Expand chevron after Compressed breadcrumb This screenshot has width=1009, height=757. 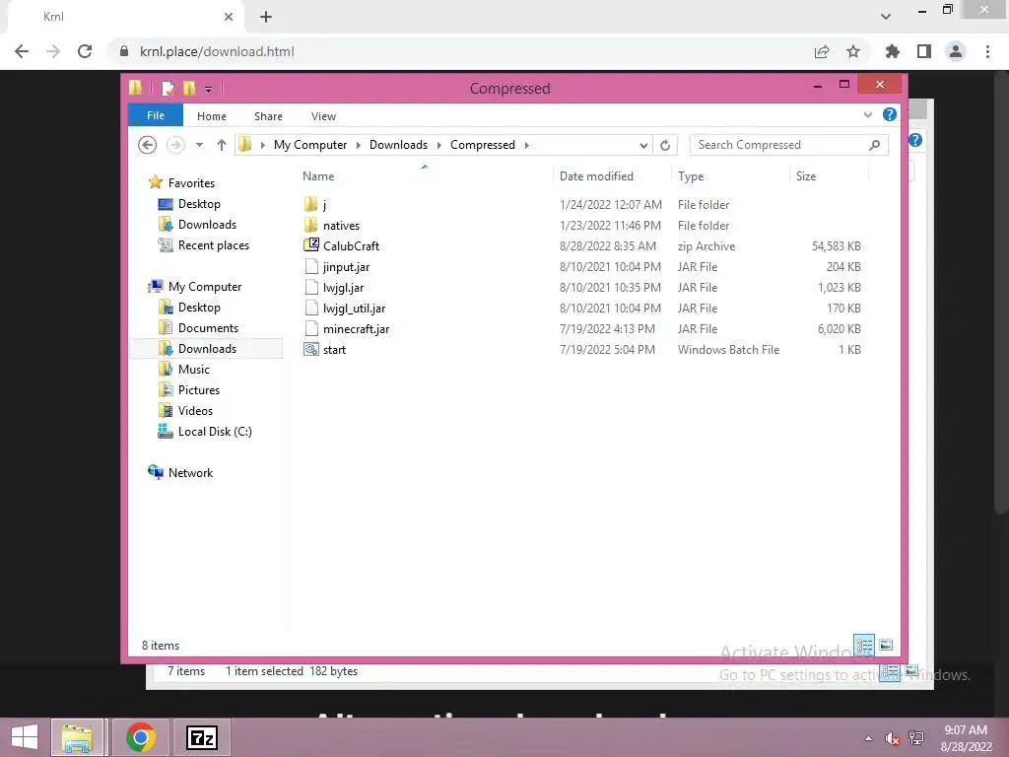(x=527, y=145)
